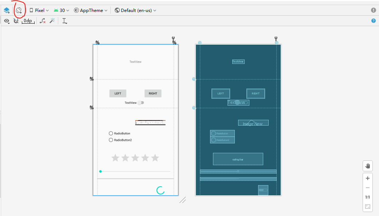This screenshot has height=216, width=379.
Task: Select the top-right percent guideline handle in design
Action: 174,42
